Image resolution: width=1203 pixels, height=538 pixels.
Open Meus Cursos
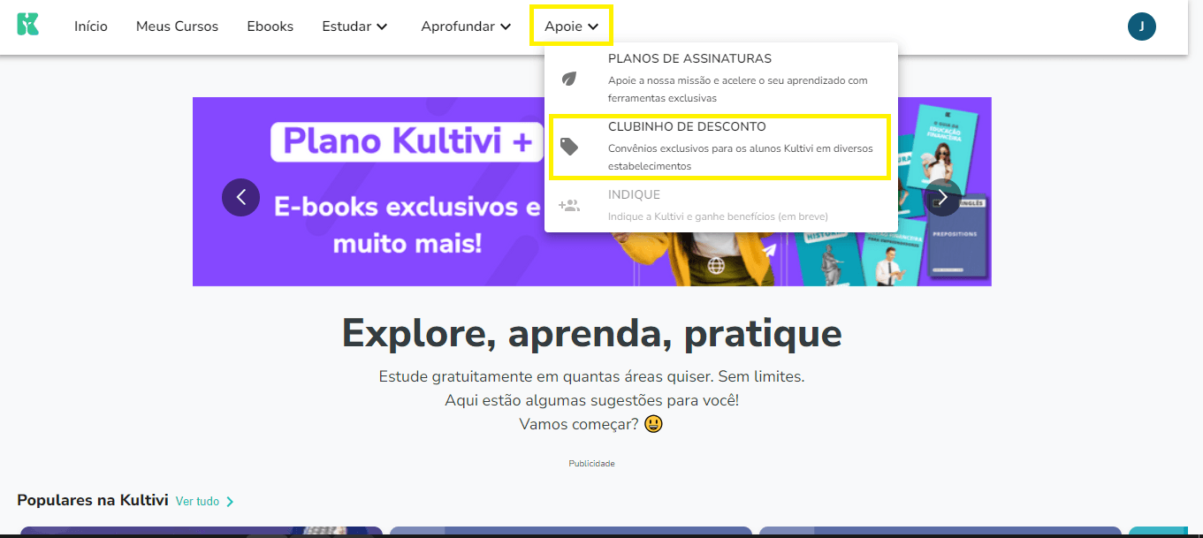click(177, 27)
